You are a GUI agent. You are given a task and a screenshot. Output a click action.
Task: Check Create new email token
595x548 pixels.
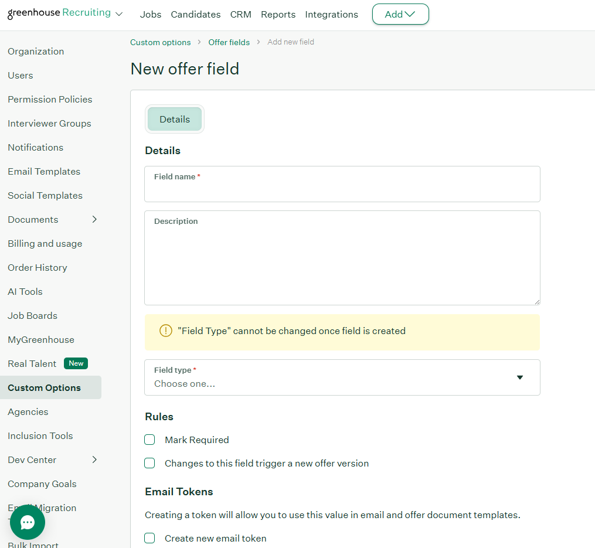click(149, 538)
